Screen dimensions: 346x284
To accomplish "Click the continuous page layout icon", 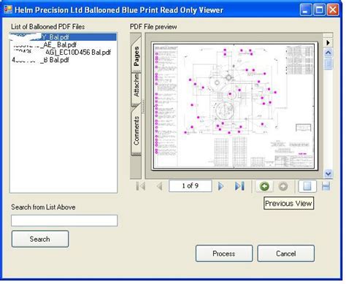I will pos(326,186).
